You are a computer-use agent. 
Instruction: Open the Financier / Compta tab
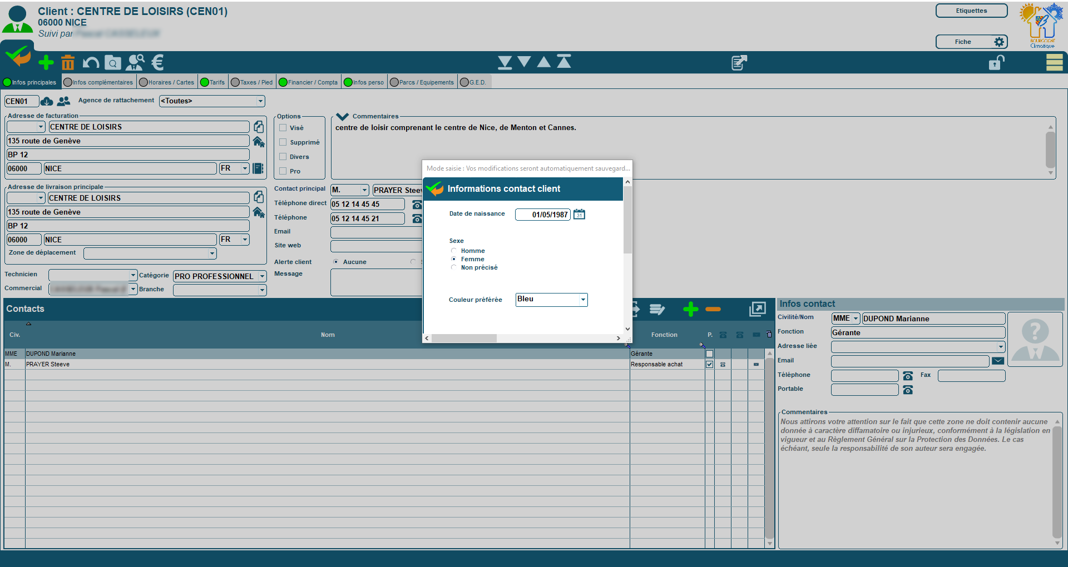click(x=308, y=82)
